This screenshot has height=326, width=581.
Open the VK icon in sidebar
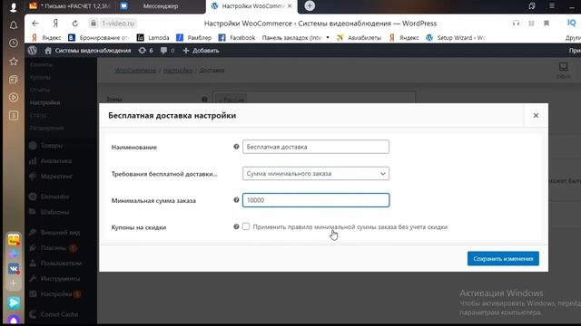pyautogui.click(x=14, y=269)
